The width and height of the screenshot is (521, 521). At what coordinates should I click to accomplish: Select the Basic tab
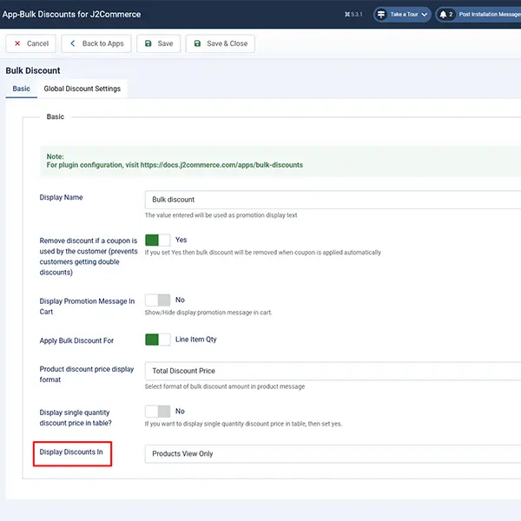coord(21,89)
